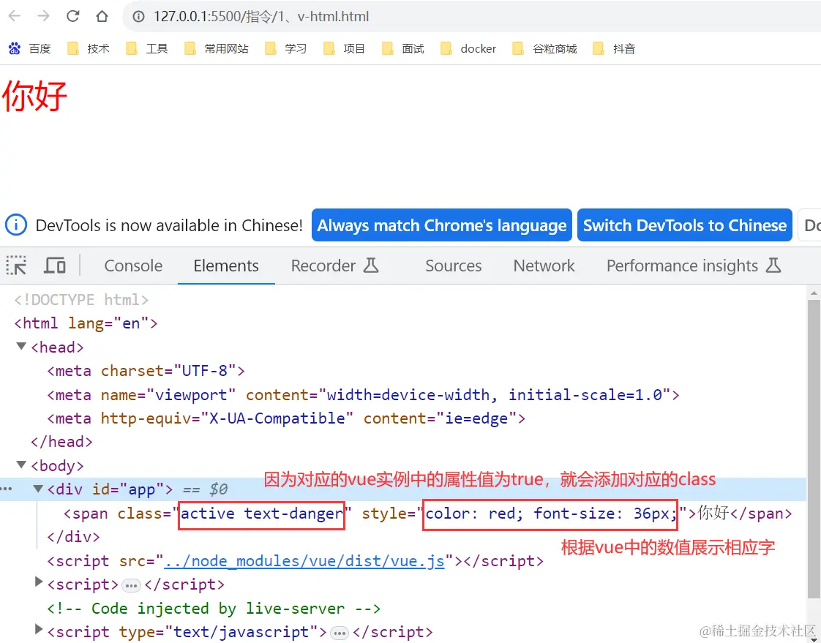The image size is (821, 643).
Task: Select the meta viewport node
Action: [x=364, y=394]
